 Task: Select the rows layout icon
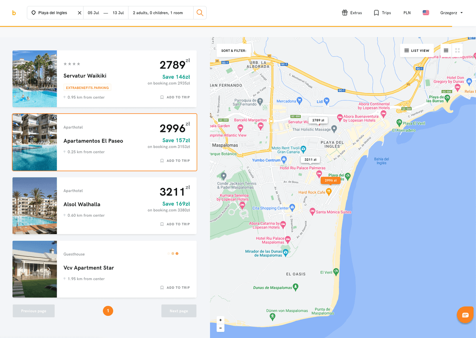pos(446,51)
